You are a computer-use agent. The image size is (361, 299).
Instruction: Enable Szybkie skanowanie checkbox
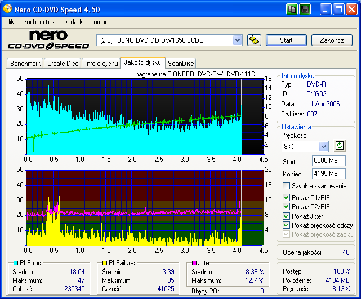click(286, 185)
